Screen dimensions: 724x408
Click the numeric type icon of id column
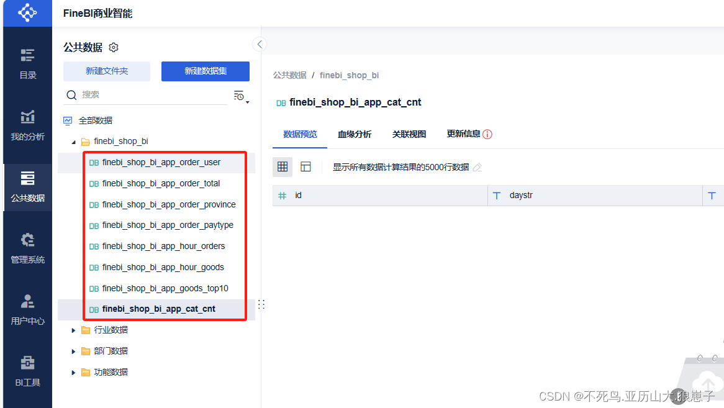click(x=282, y=196)
